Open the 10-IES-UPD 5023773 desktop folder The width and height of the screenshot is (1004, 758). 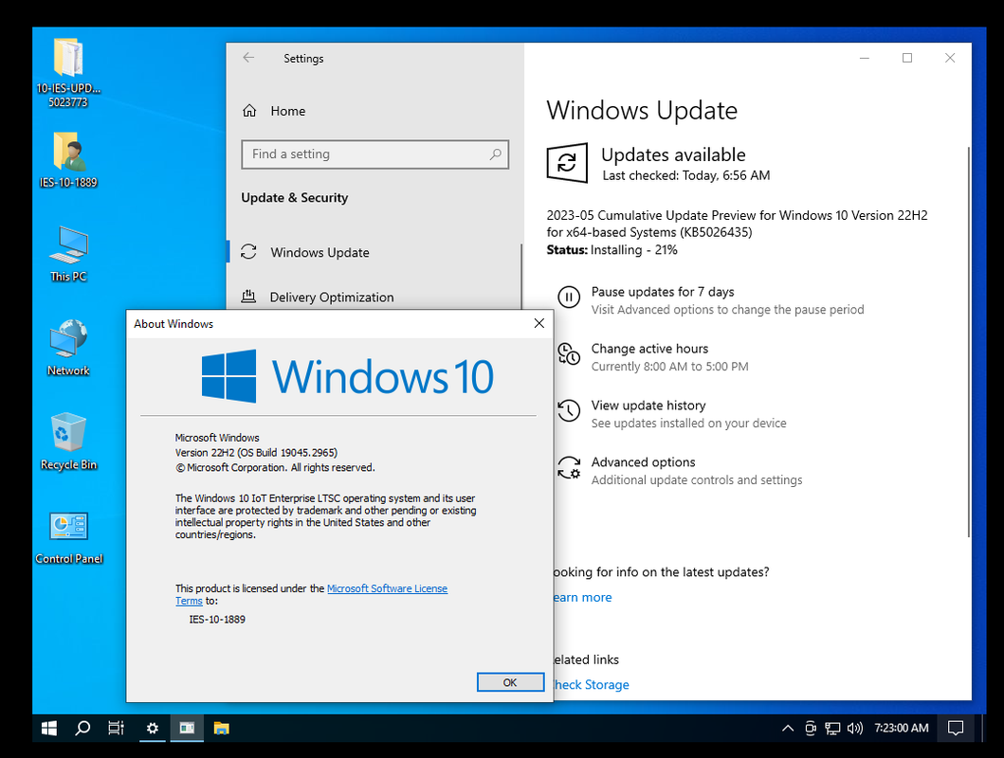click(x=68, y=72)
